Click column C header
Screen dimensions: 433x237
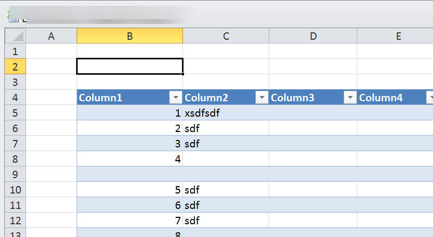point(226,36)
